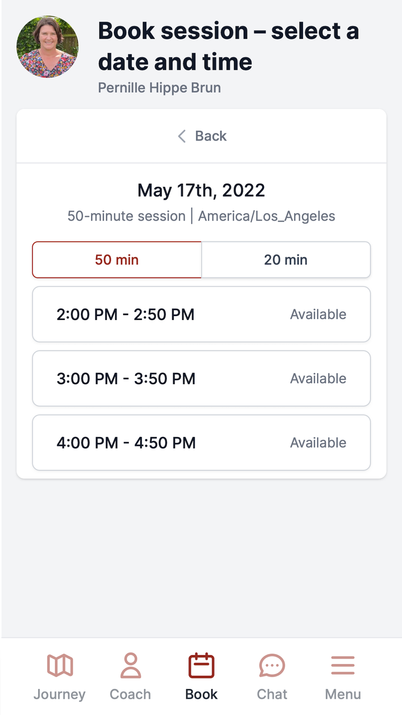Screen dimensions: 402x715
Task: Tap Pernille Hippe Brun's profile photo
Action: (47, 47)
